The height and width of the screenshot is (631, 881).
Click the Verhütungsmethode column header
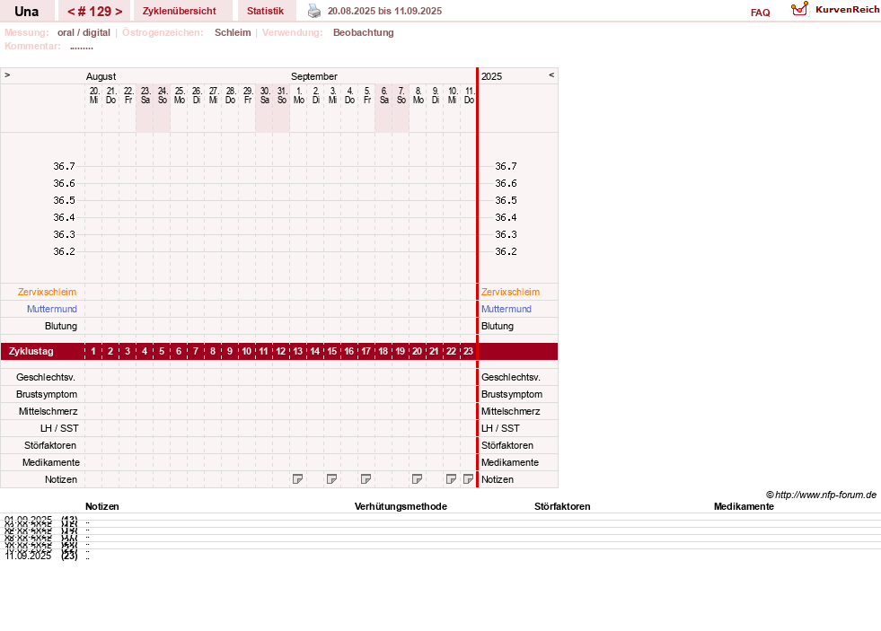(x=401, y=506)
